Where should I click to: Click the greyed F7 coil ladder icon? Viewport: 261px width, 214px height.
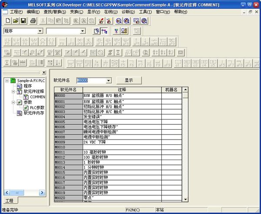coord(43,42)
